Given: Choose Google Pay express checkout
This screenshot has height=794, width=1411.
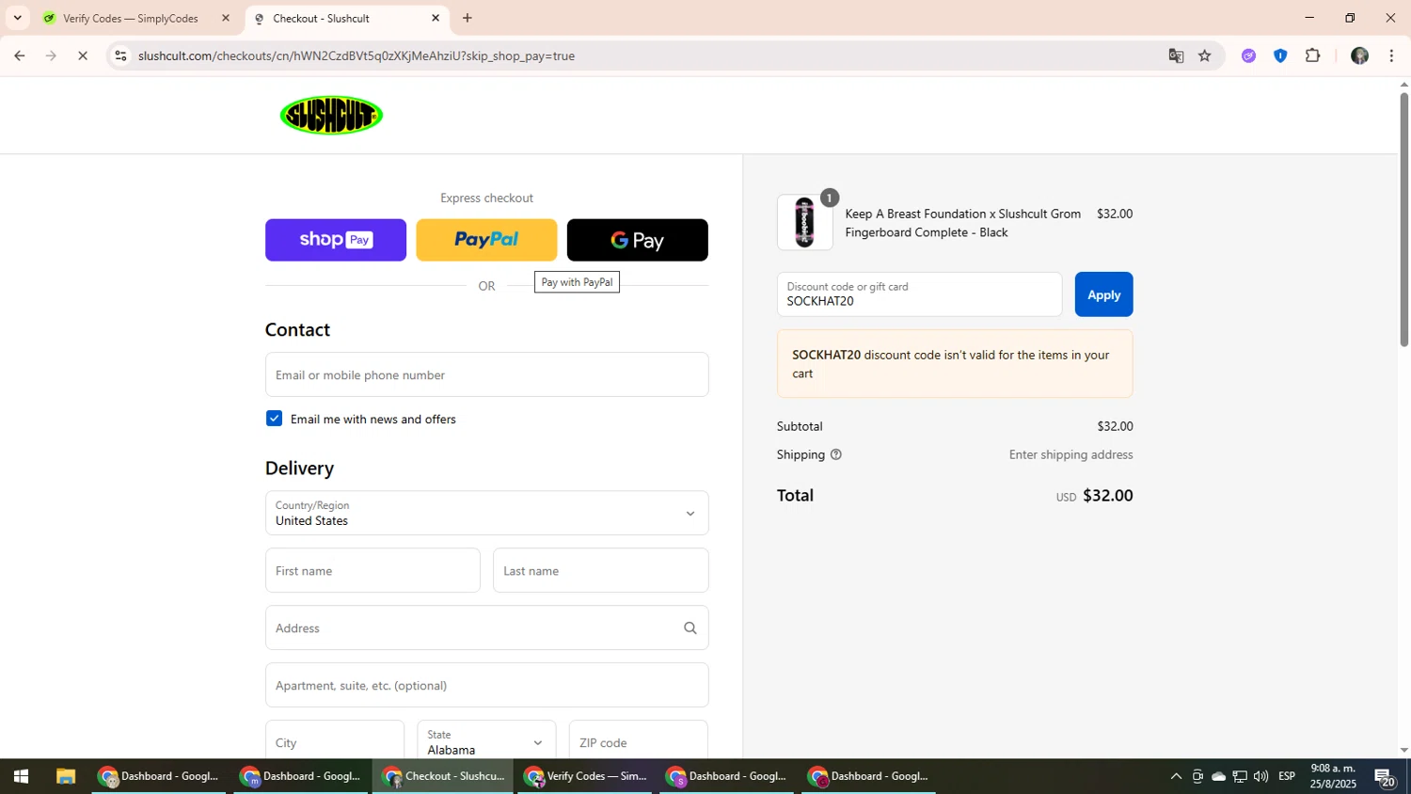Looking at the screenshot, I should (x=638, y=240).
